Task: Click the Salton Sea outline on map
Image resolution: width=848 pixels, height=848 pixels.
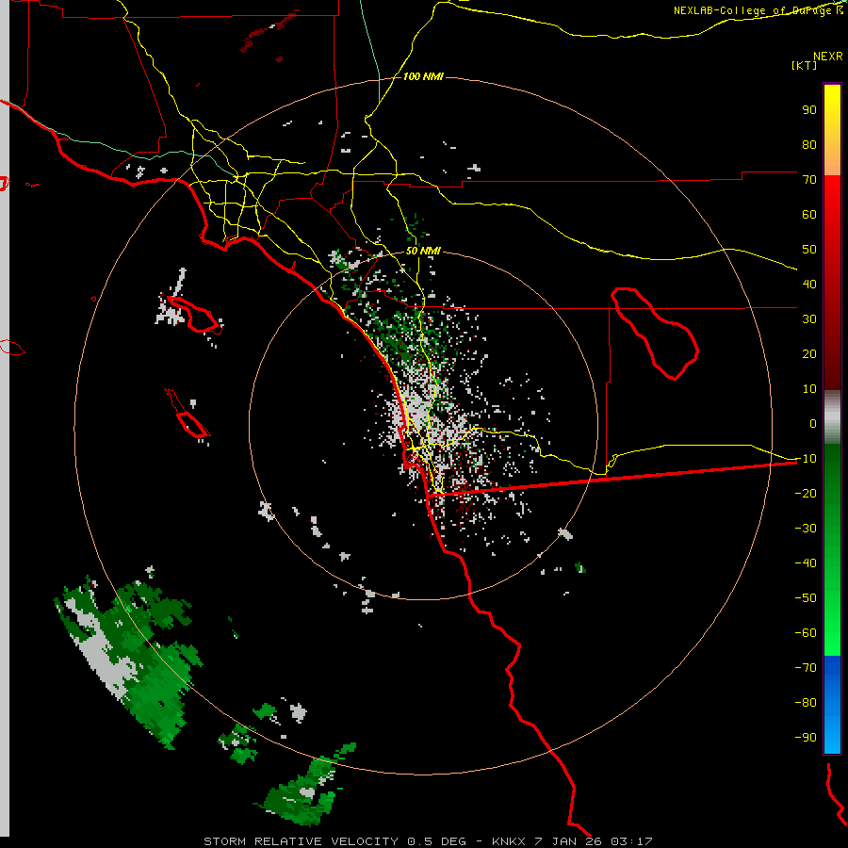Action: (655, 334)
